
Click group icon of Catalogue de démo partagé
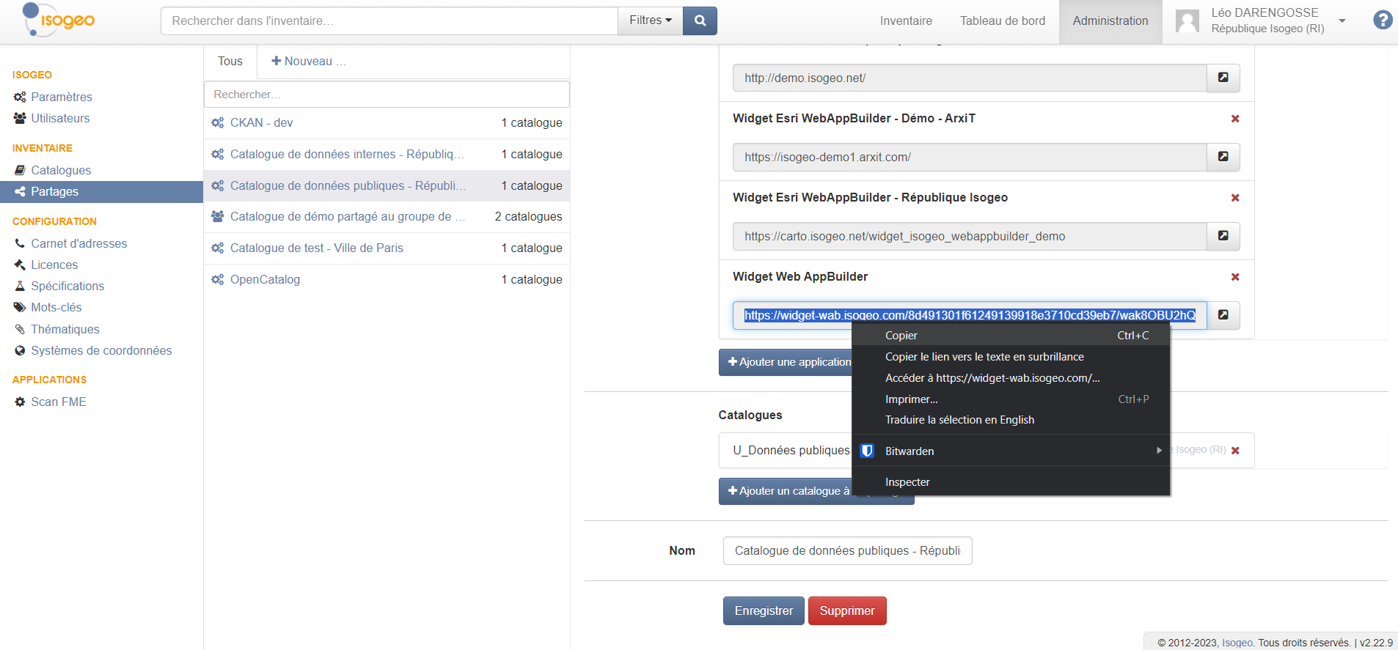pyautogui.click(x=218, y=216)
